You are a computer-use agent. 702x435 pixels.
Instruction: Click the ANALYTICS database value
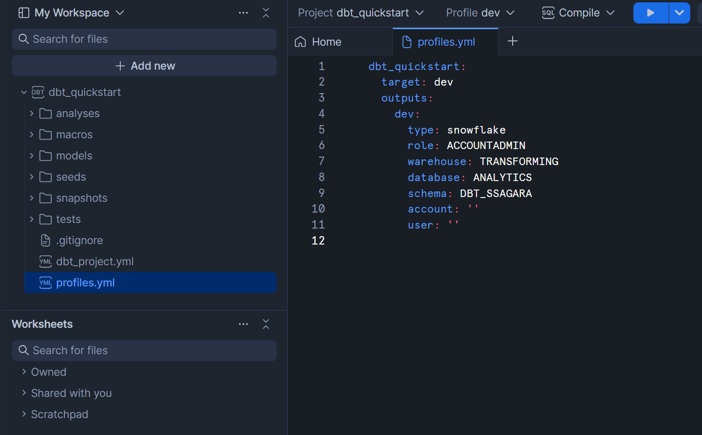[503, 177]
